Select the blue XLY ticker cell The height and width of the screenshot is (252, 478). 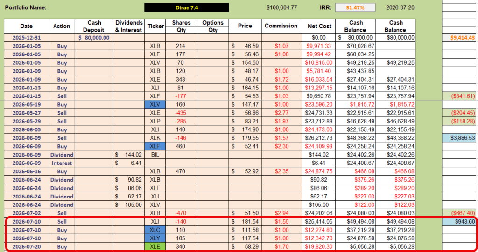tap(155, 238)
